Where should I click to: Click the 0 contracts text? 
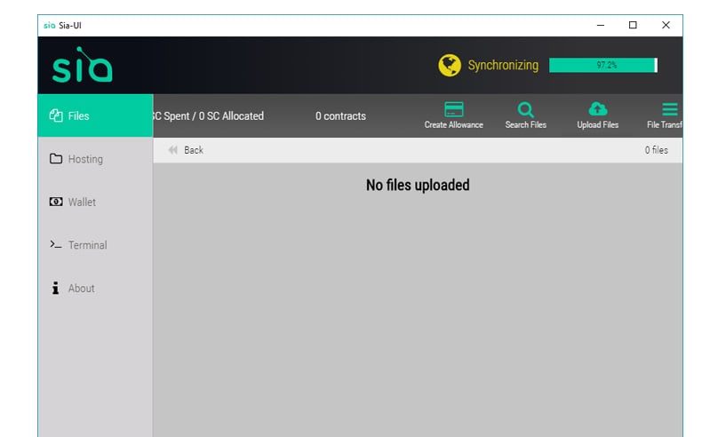(x=340, y=116)
